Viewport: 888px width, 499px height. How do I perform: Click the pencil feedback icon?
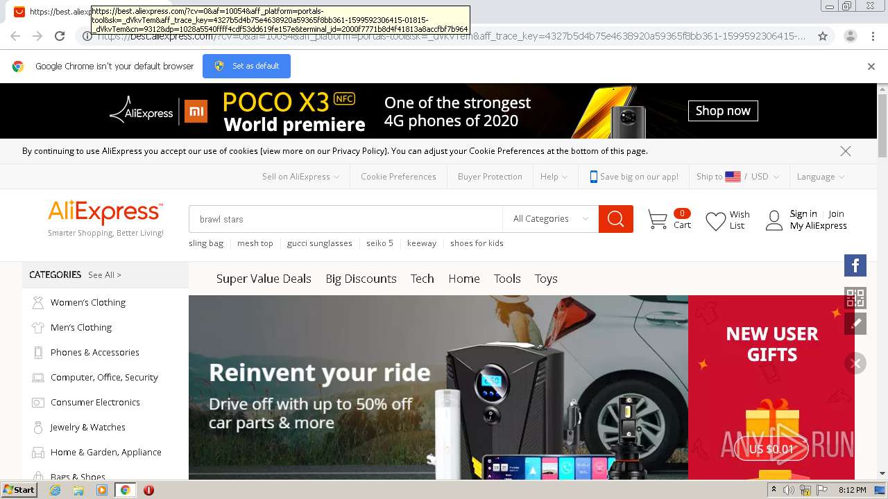tap(855, 323)
